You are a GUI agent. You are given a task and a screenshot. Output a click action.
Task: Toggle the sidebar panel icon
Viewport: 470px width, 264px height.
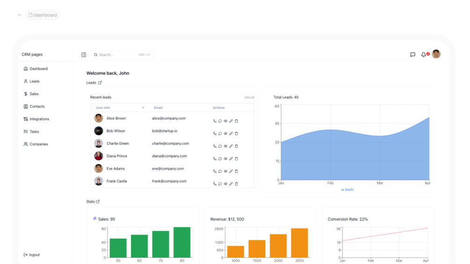click(x=84, y=55)
